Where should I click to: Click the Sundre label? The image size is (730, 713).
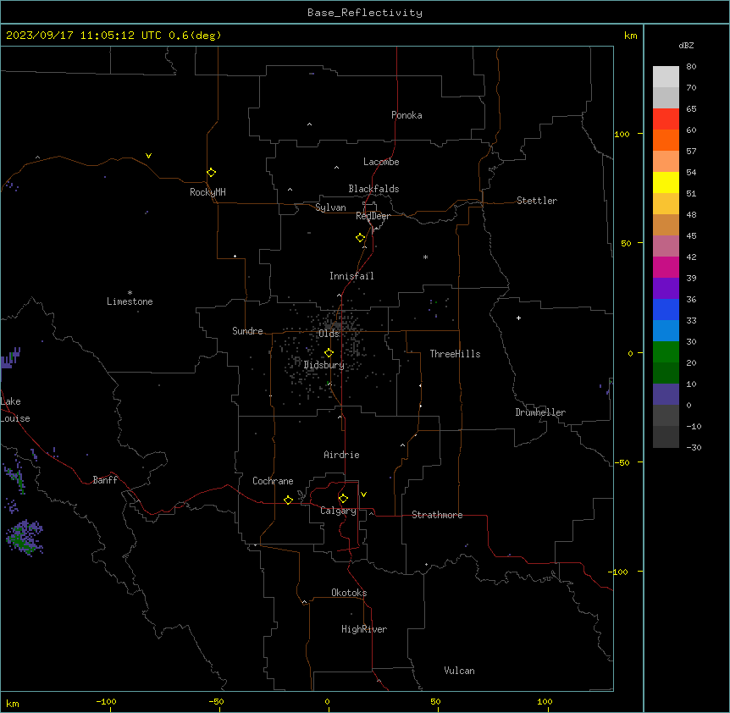coord(247,331)
